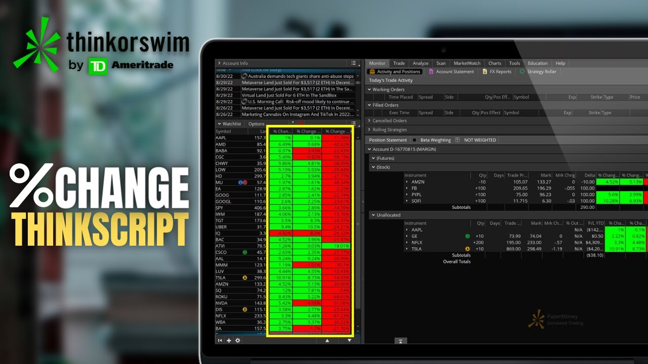Switch to the Analyze tab
This screenshot has width=648, height=364.
pos(421,63)
